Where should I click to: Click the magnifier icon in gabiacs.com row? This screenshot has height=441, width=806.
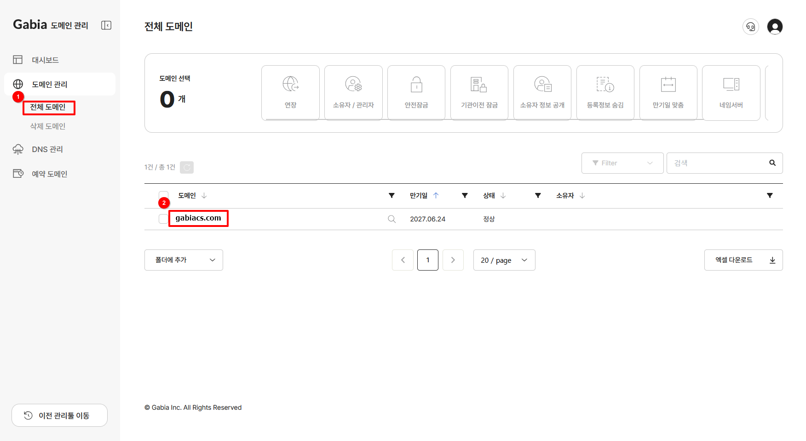pos(391,219)
